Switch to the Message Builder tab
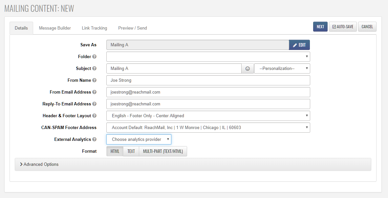 pos(55,28)
